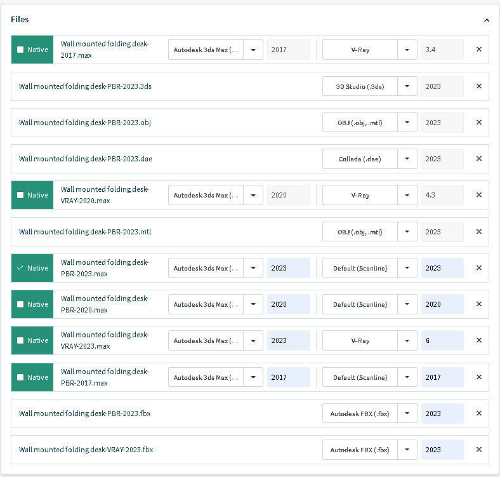This screenshot has height=477, width=500.
Task: Uncheck Native for PBR-2023.max
Action: 21,268
